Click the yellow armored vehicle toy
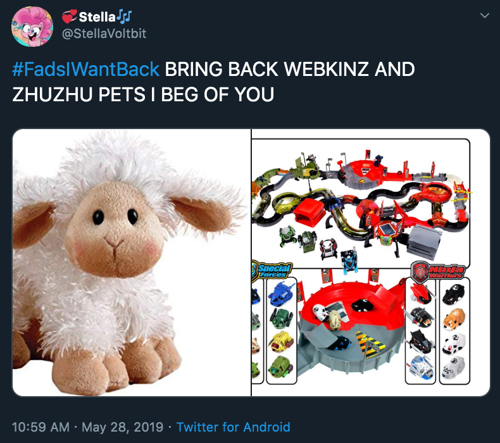The width and height of the screenshot is (500, 443). (281, 342)
